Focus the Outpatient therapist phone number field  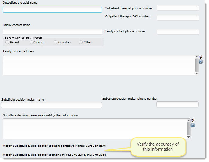tap(178, 8)
